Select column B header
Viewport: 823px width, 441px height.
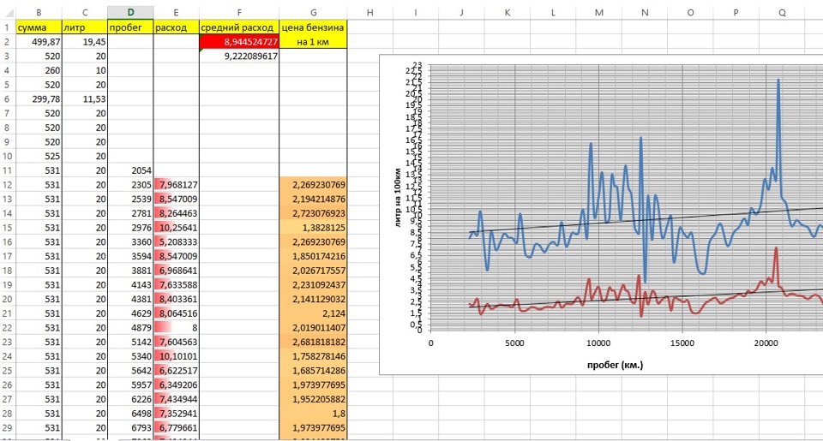[x=39, y=12]
